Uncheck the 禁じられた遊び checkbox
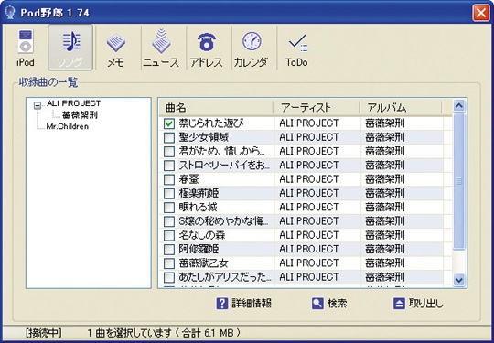The width and height of the screenshot is (494, 343). (169, 123)
